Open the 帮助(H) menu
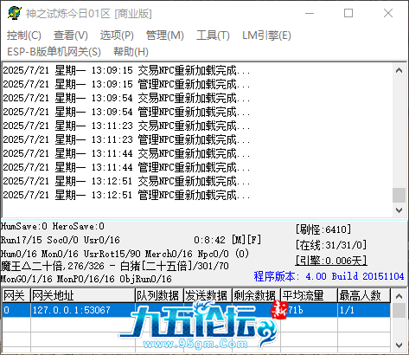The height and width of the screenshot is (355, 409). (x=131, y=52)
